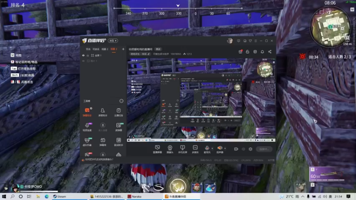The width and height of the screenshot is (356, 200).
Task: Open the 虚拟形象 bear icon tool
Action: click(x=87, y=142)
